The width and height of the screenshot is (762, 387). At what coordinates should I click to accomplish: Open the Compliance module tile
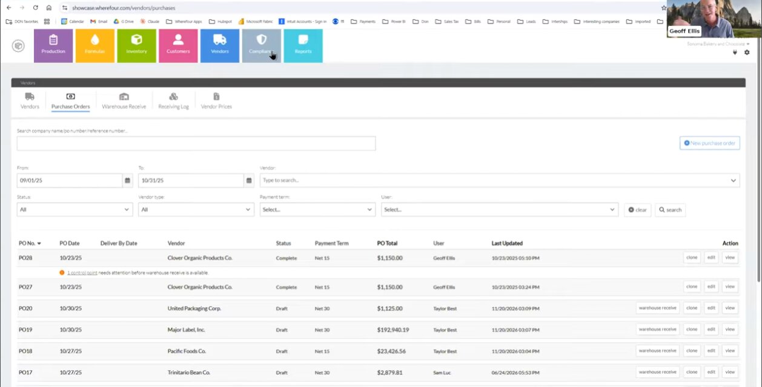click(x=261, y=45)
